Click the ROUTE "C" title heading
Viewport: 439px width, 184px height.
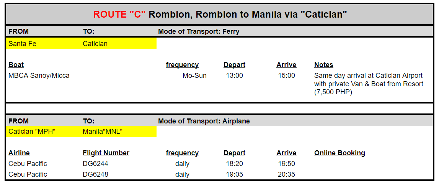click(x=220, y=14)
